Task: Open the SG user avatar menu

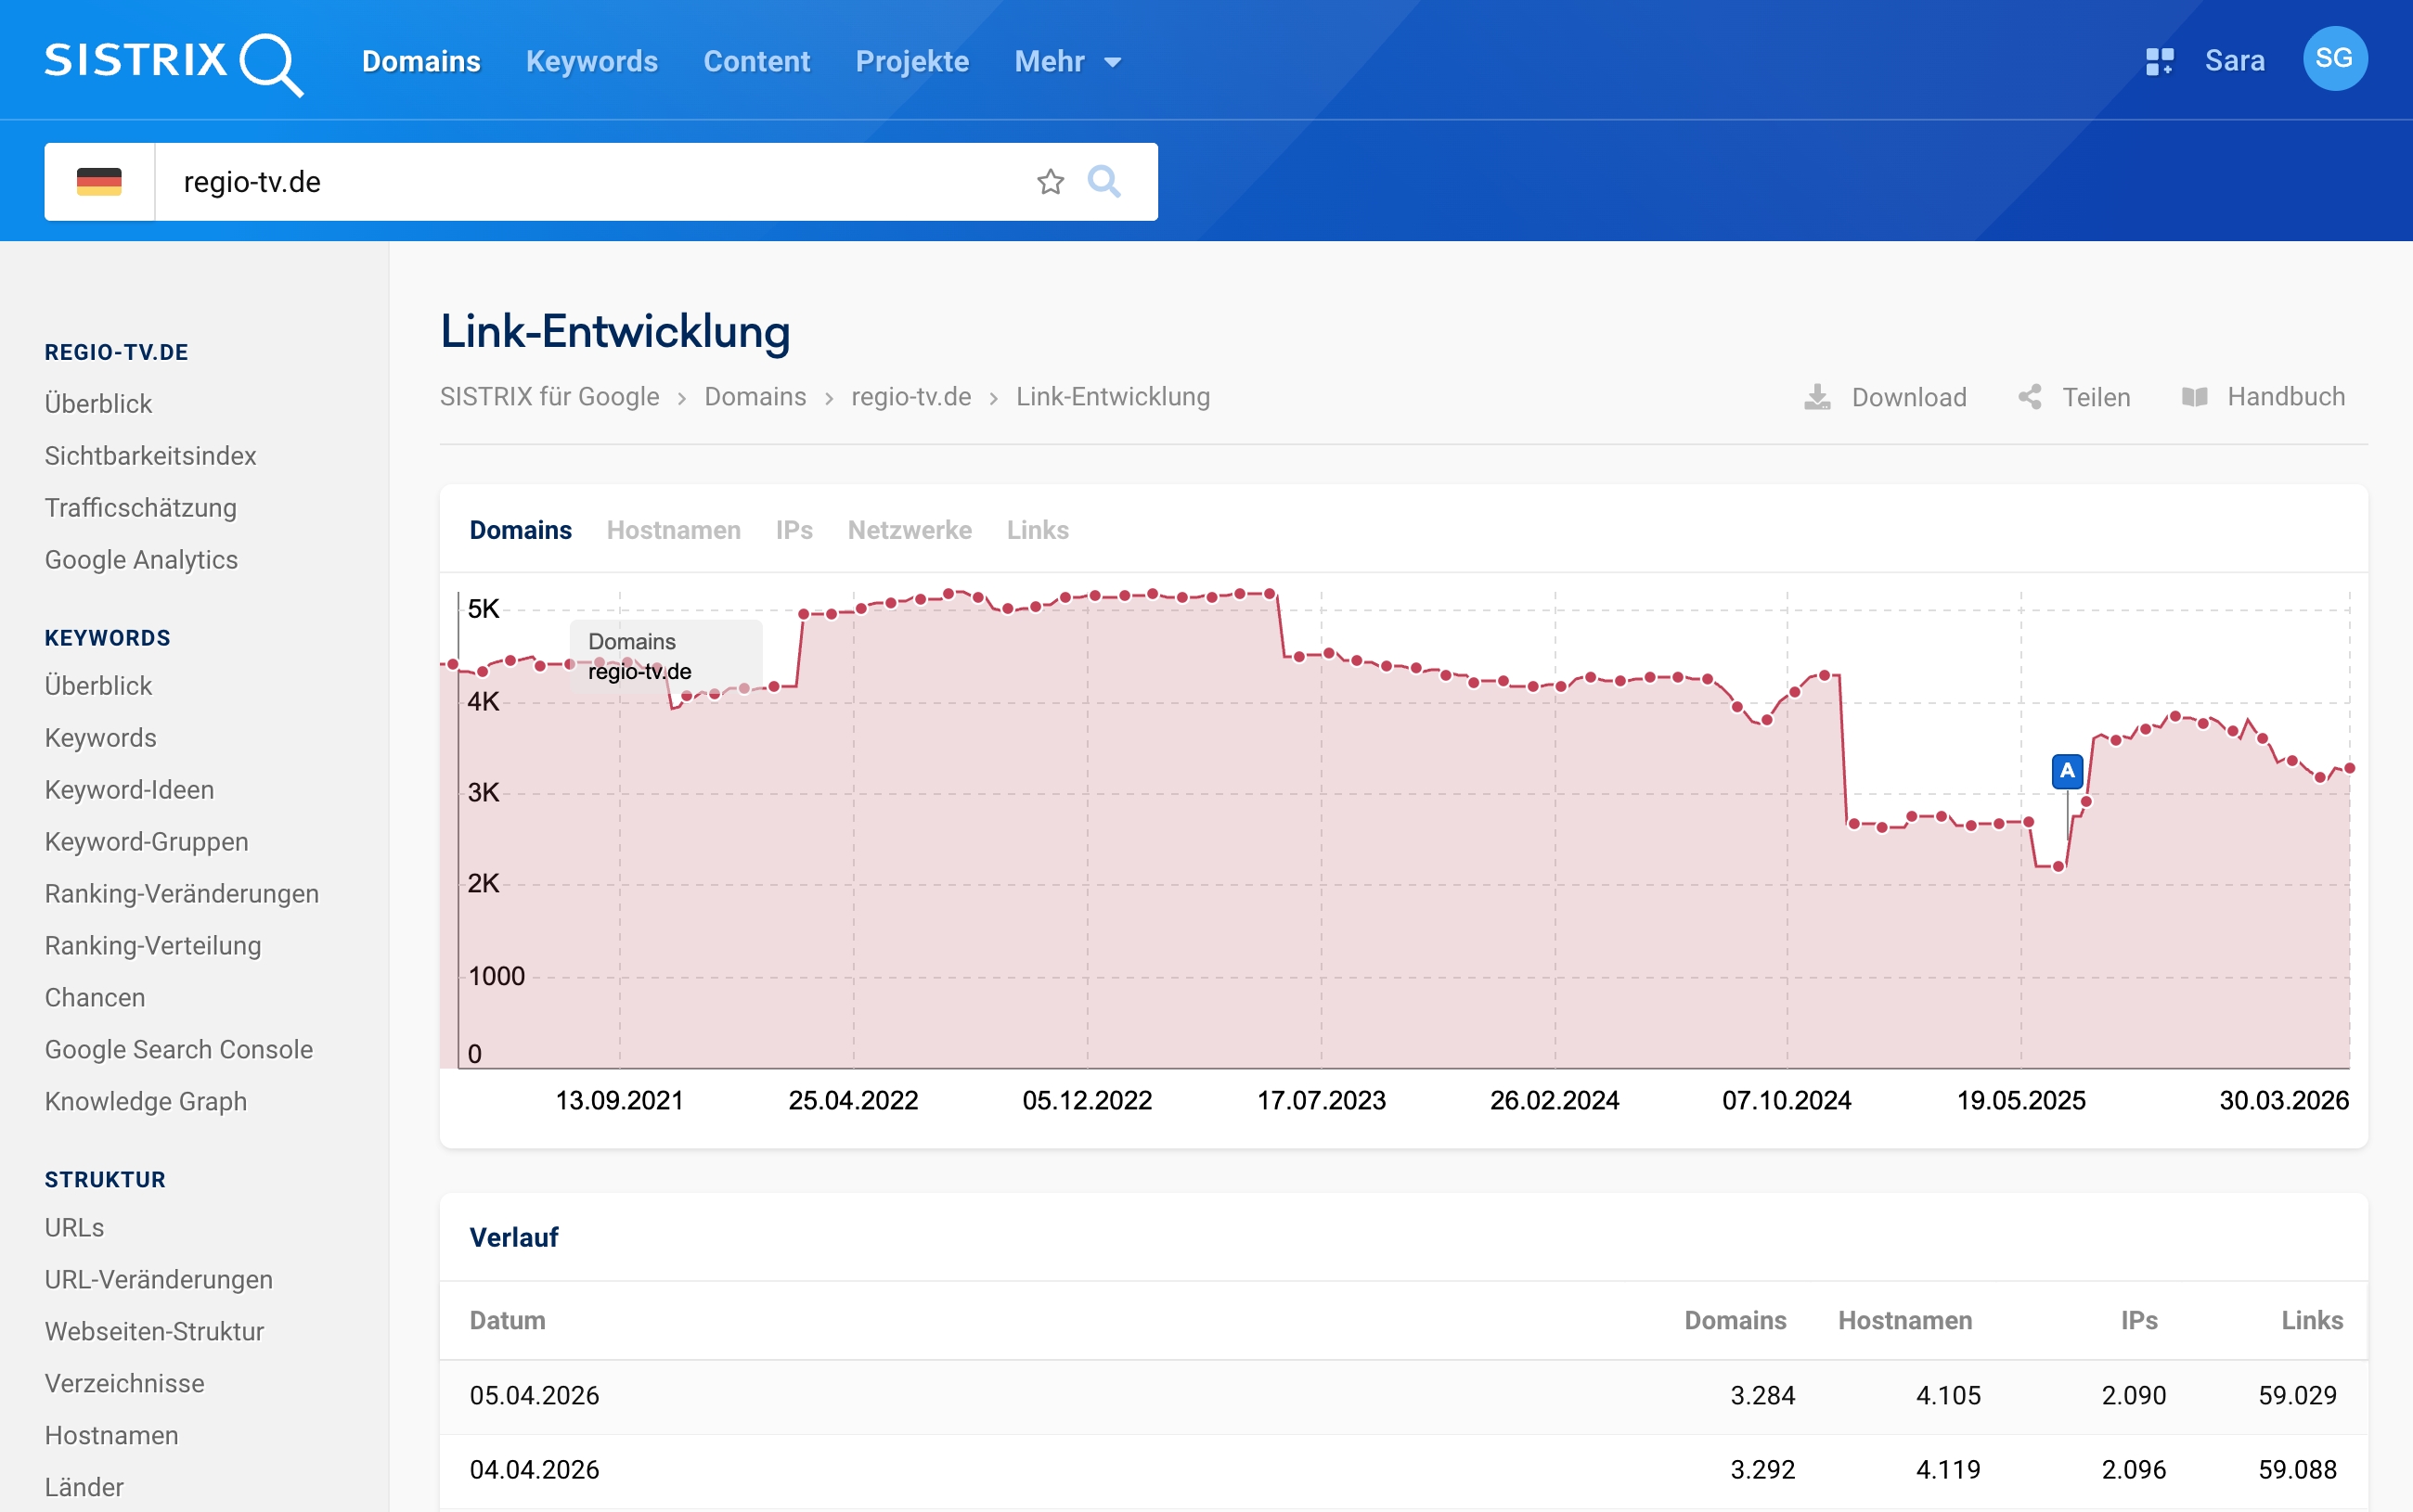Action: (x=2336, y=58)
